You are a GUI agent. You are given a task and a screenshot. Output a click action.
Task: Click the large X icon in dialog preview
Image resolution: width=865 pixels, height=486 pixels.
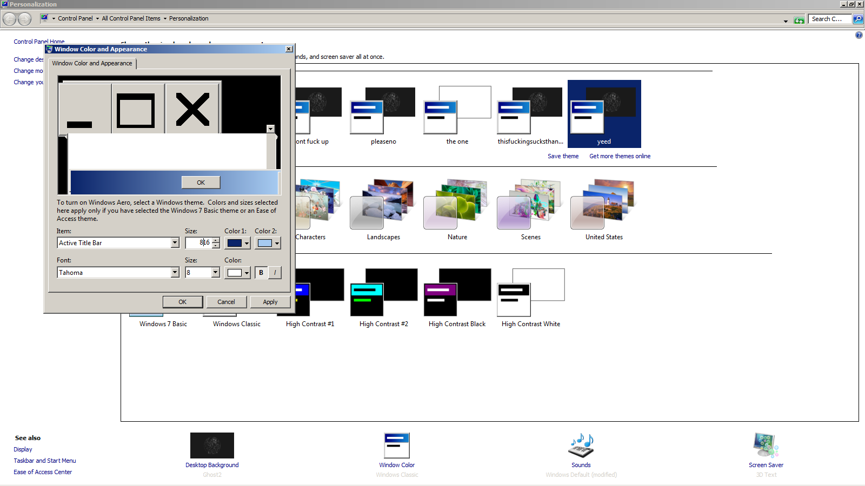tap(193, 109)
